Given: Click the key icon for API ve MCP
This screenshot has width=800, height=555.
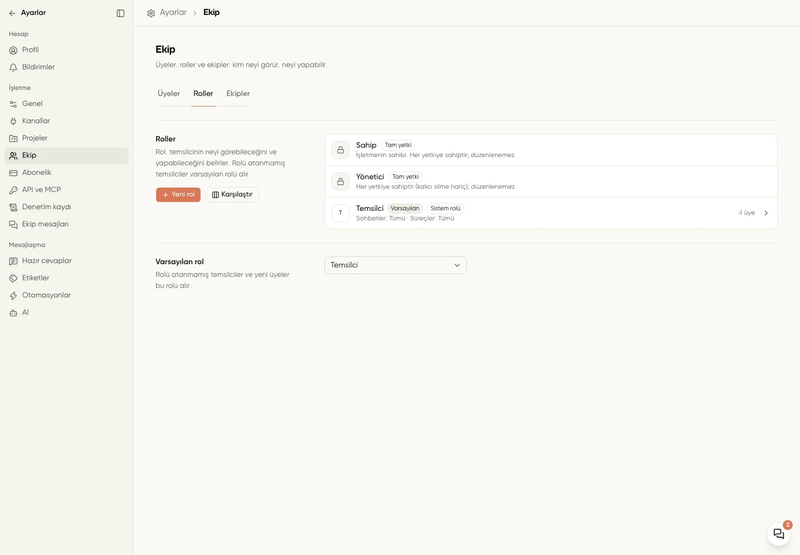Looking at the screenshot, I should 13,190.
